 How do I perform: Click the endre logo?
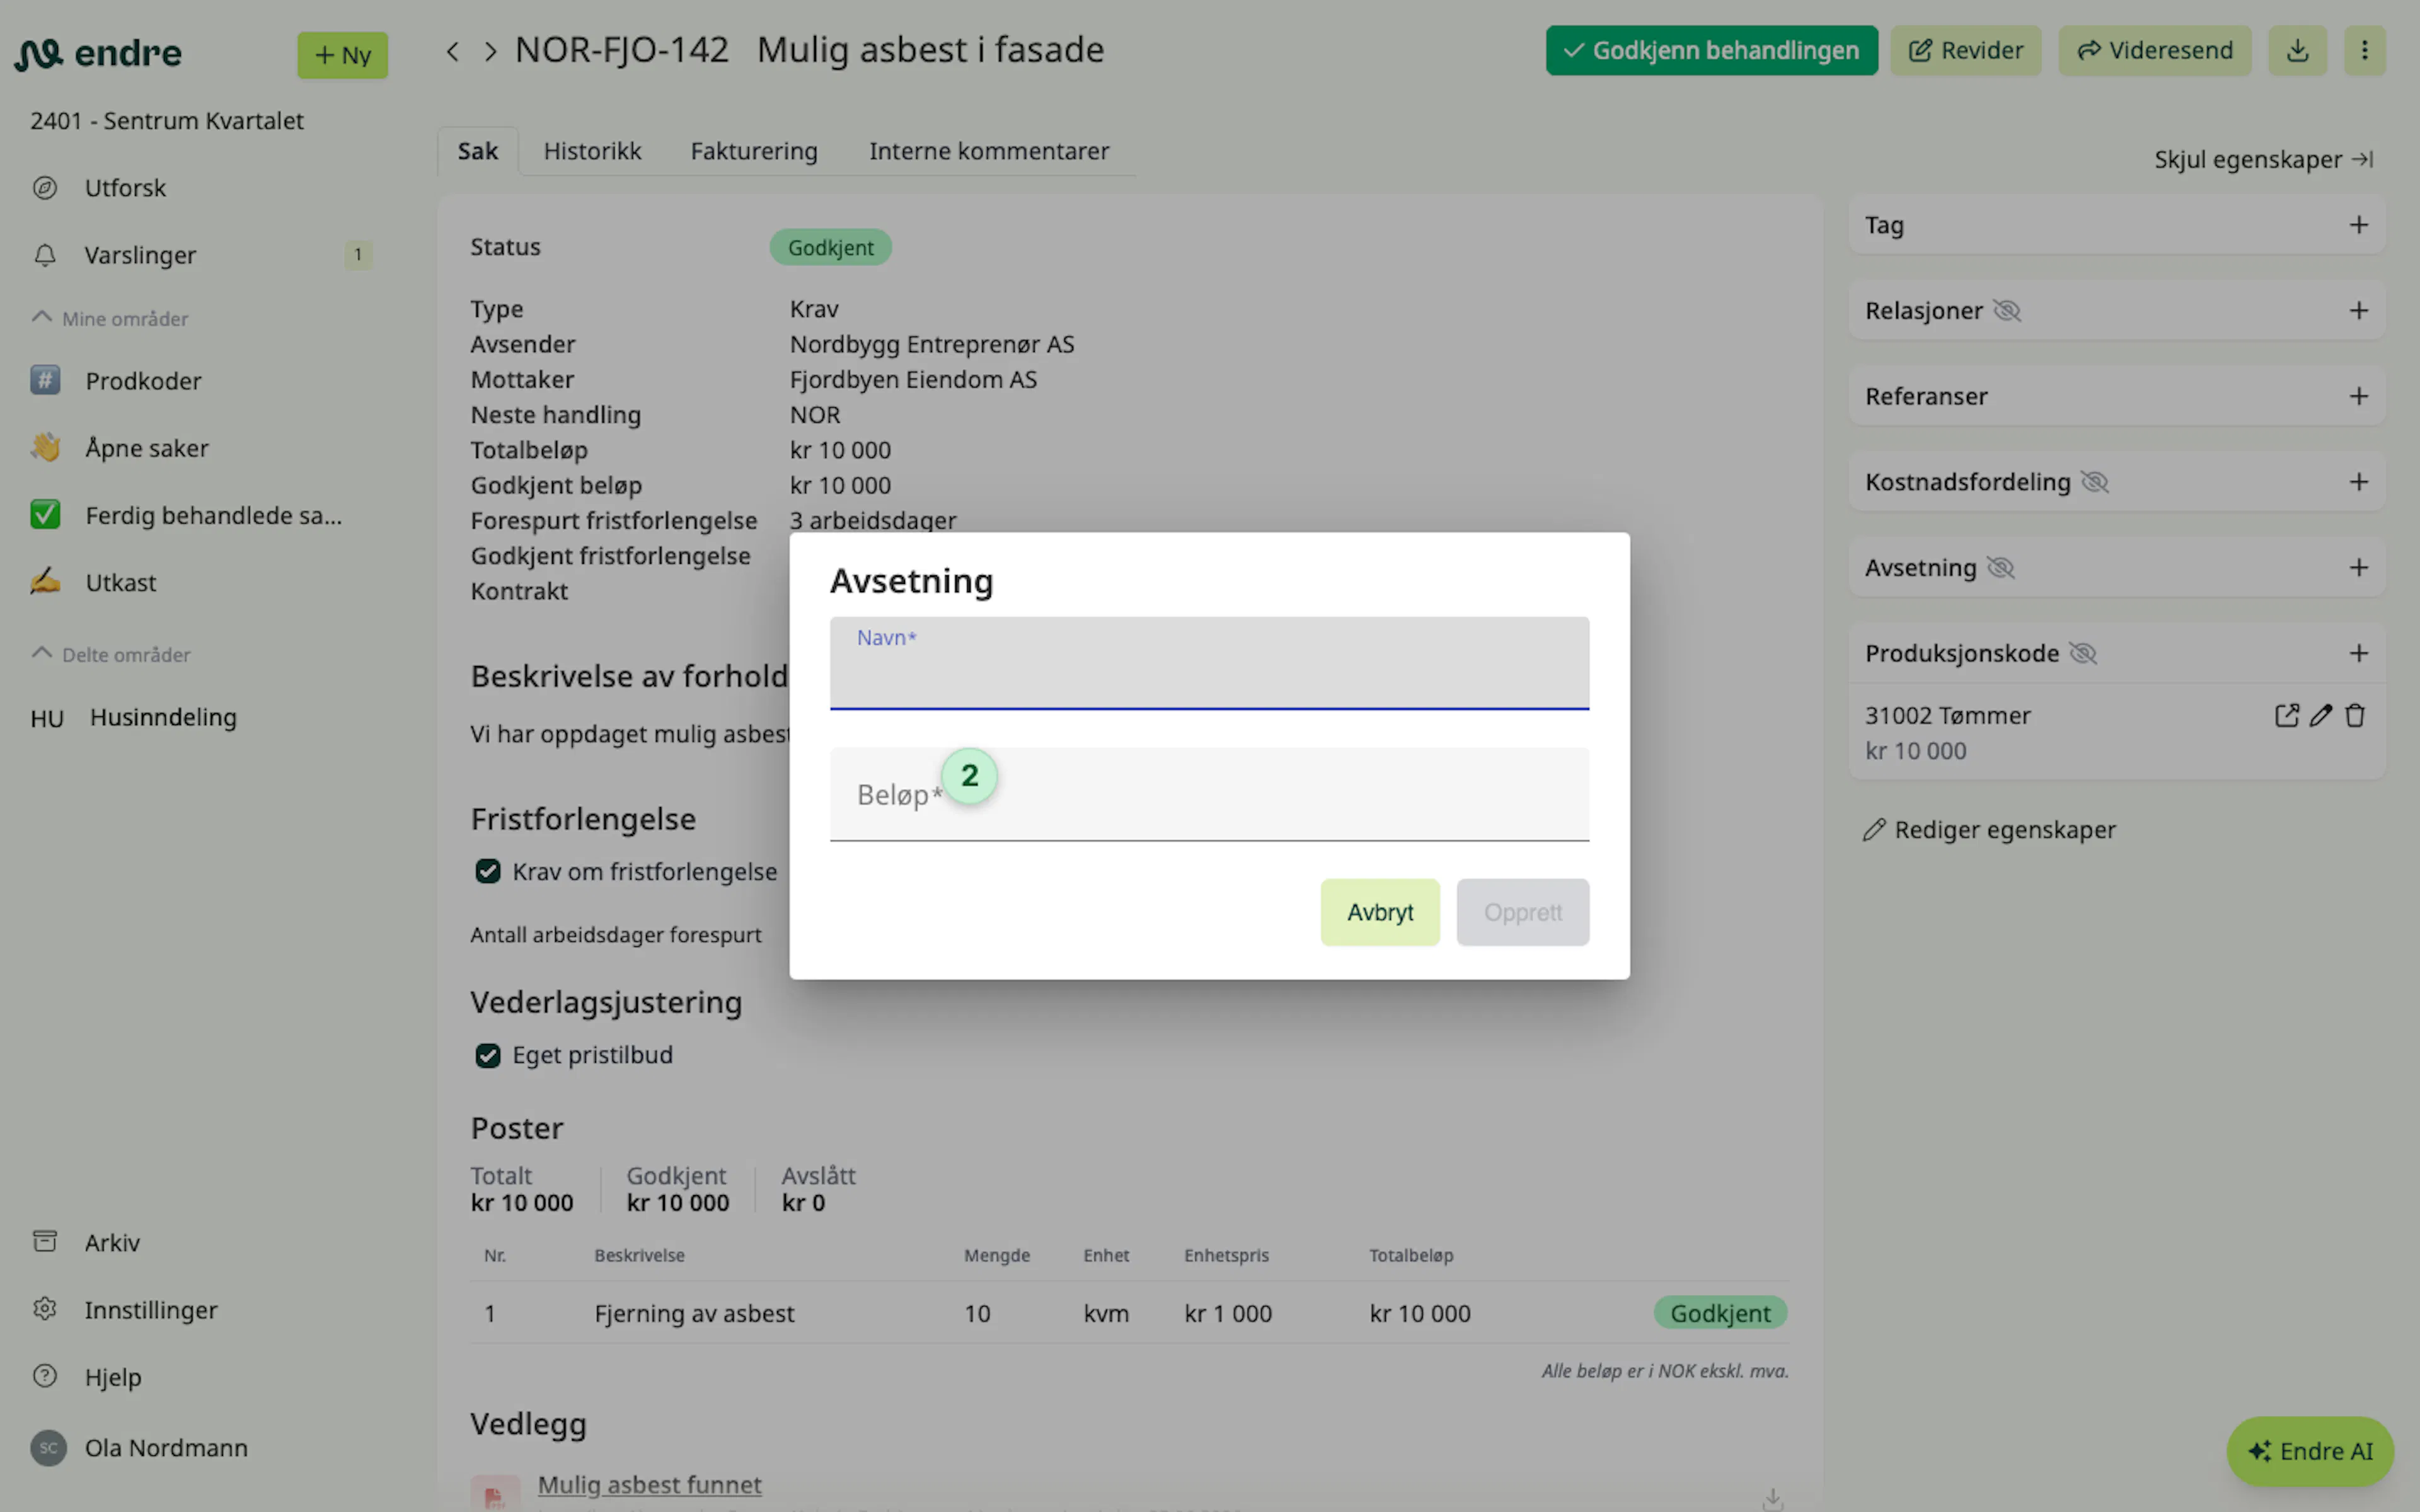point(98,53)
